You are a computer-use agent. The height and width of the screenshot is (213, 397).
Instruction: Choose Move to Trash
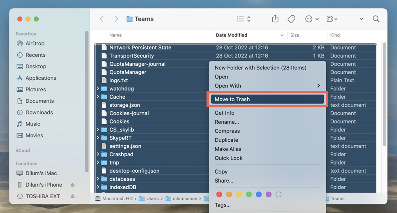click(267, 100)
